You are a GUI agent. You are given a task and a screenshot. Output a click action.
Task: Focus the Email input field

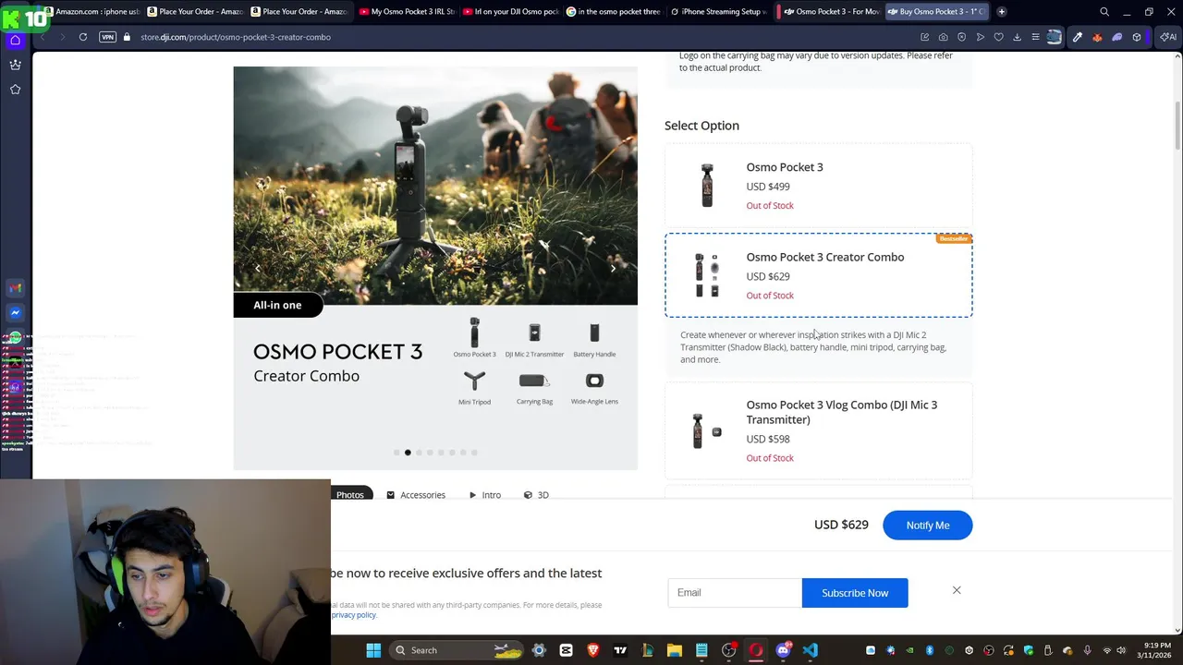(735, 593)
